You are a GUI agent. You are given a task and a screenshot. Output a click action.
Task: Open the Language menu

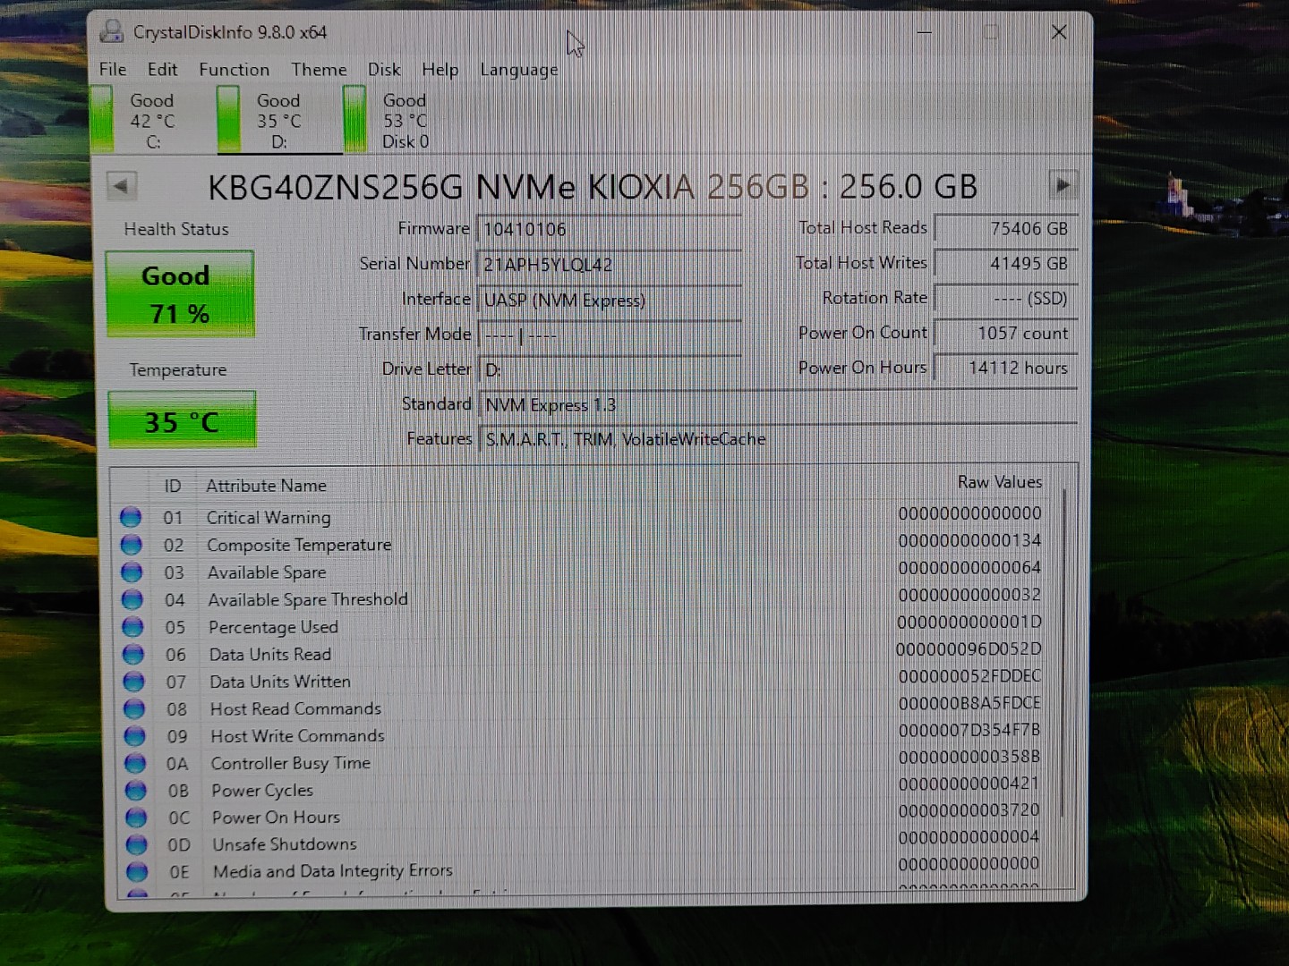[x=519, y=70]
